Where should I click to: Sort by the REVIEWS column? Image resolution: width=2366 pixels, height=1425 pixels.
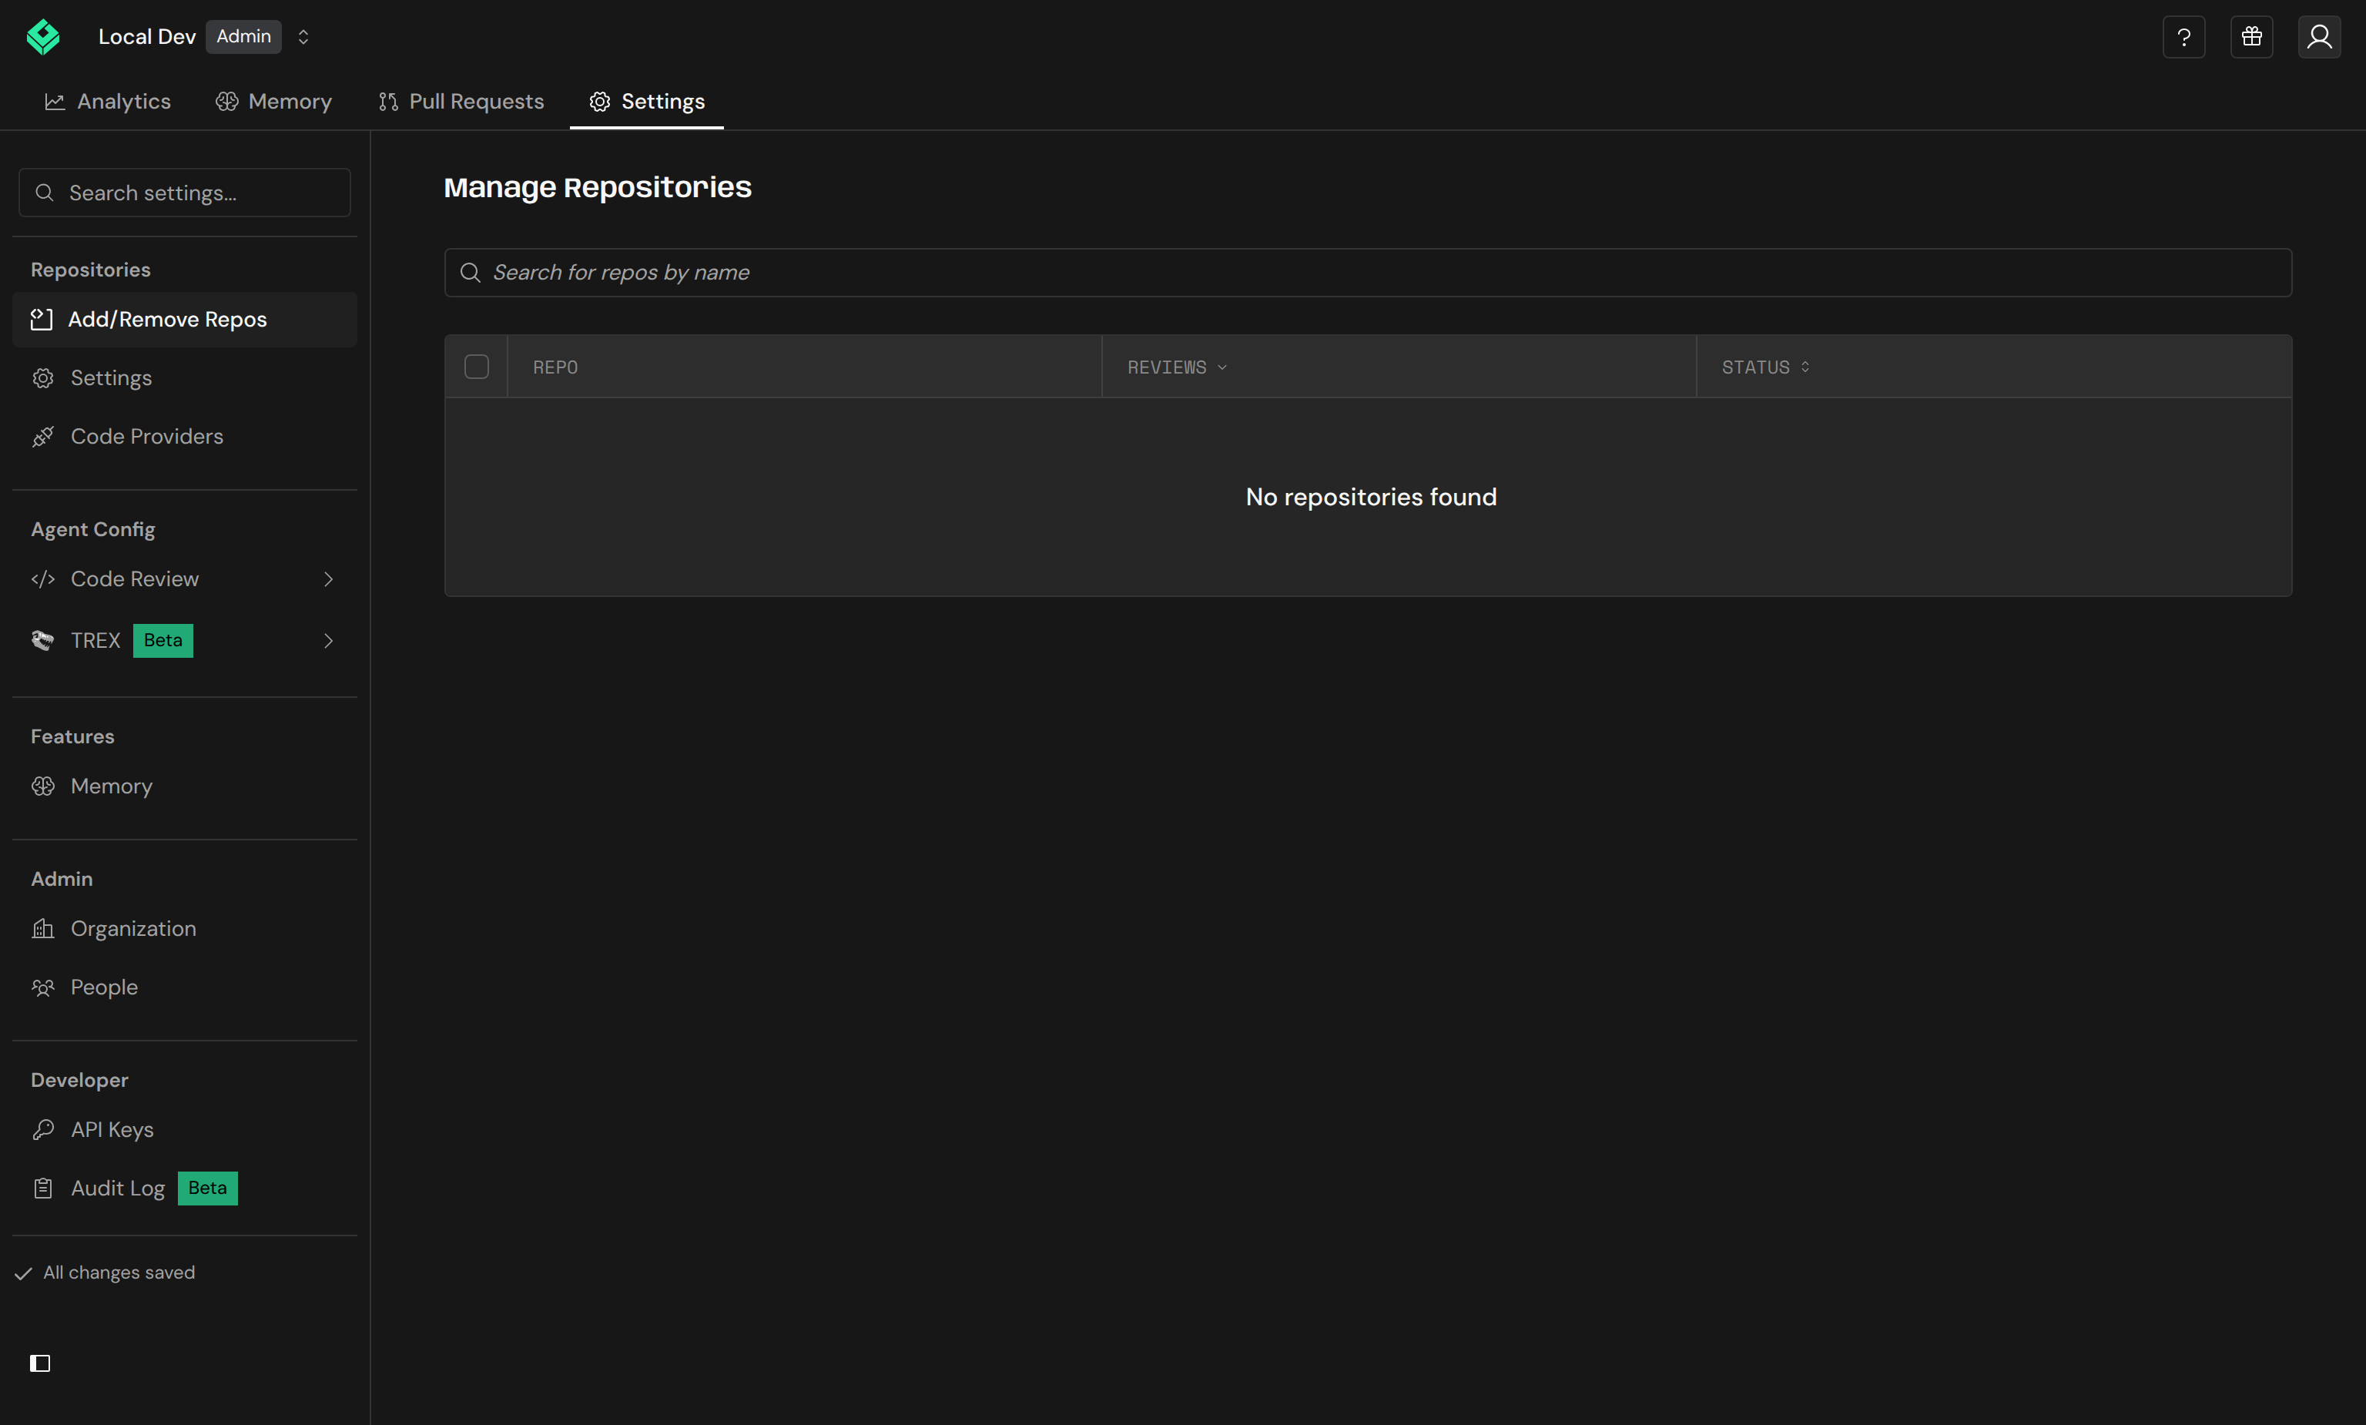(x=1178, y=367)
